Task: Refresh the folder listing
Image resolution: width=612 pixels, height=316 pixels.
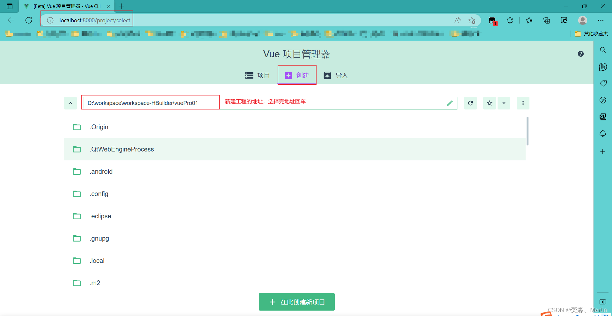Action: click(x=470, y=103)
